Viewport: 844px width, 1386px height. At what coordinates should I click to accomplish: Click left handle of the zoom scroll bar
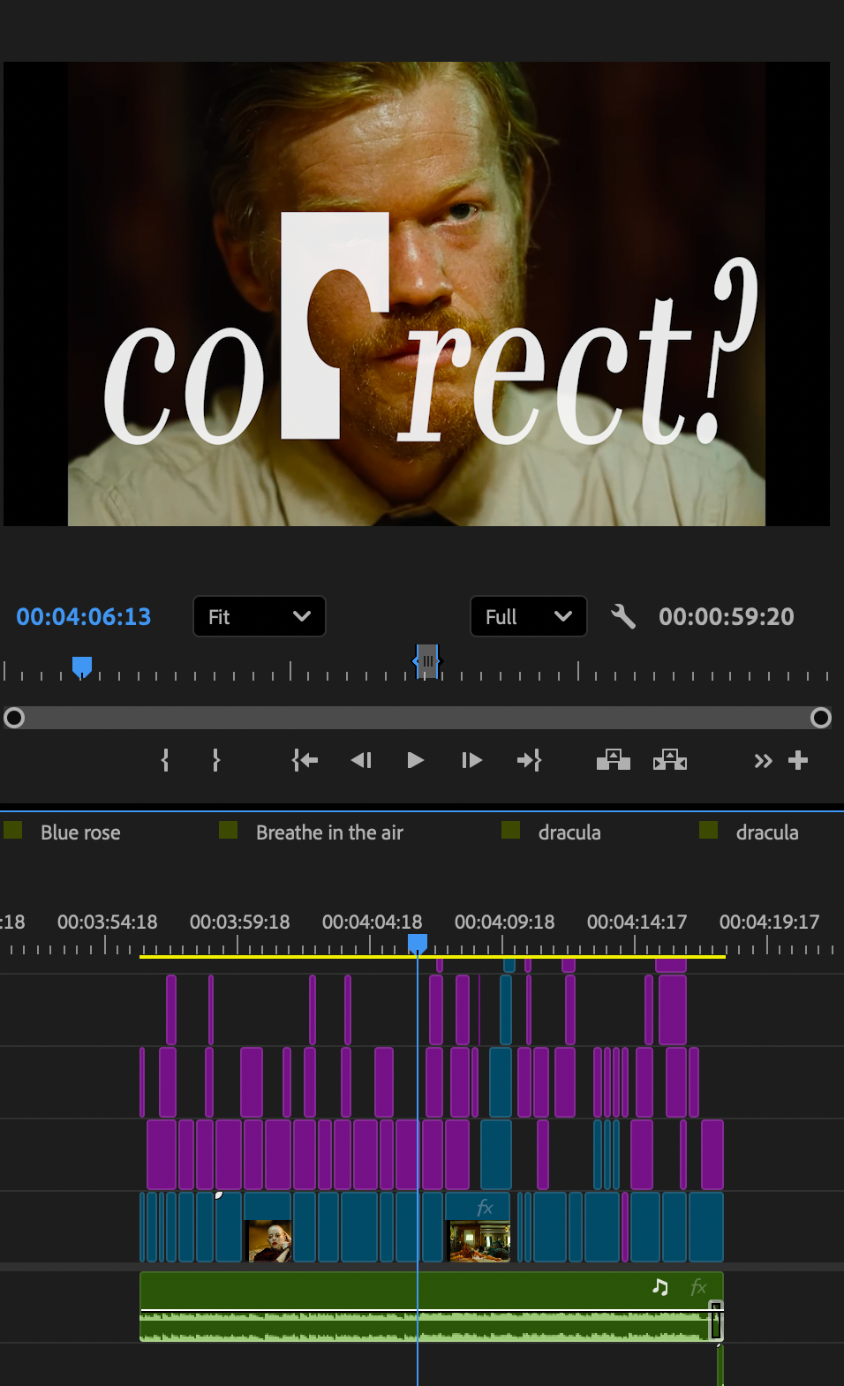click(x=14, y=718)
